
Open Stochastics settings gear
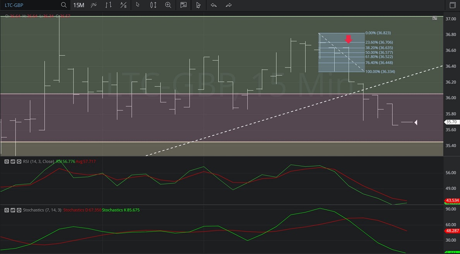tap(19, 210)
